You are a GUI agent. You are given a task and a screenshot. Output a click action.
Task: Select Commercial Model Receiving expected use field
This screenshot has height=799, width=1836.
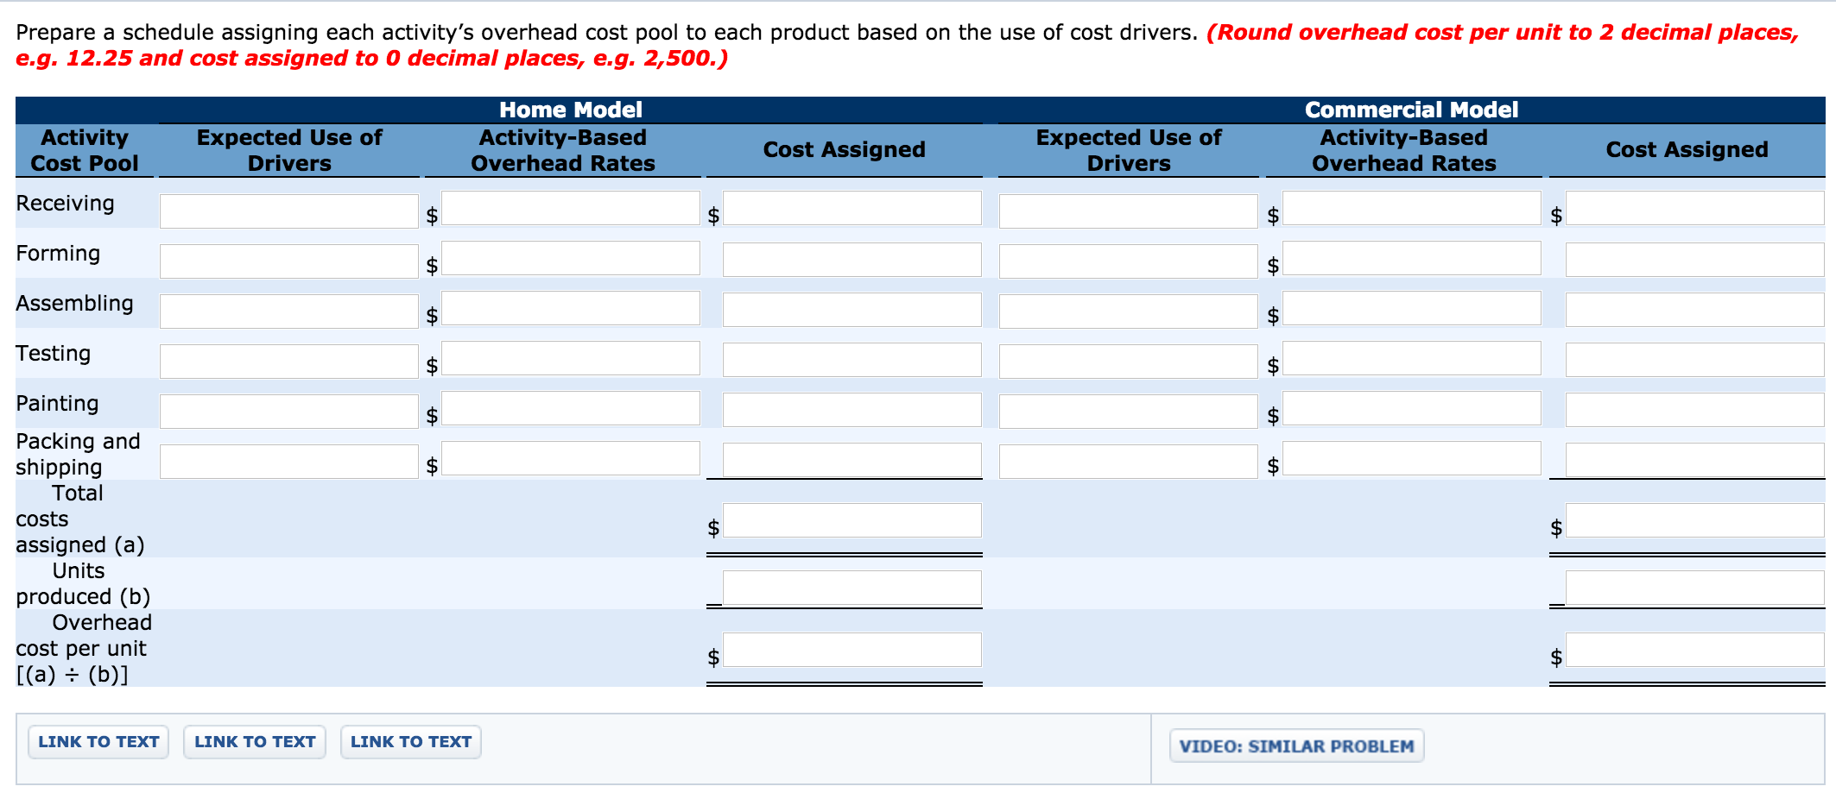point(1128,211)
